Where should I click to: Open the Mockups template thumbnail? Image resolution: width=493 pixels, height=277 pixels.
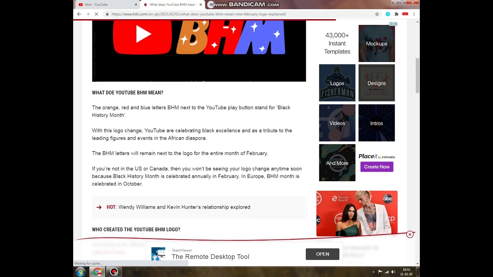[x=377, y=43]
